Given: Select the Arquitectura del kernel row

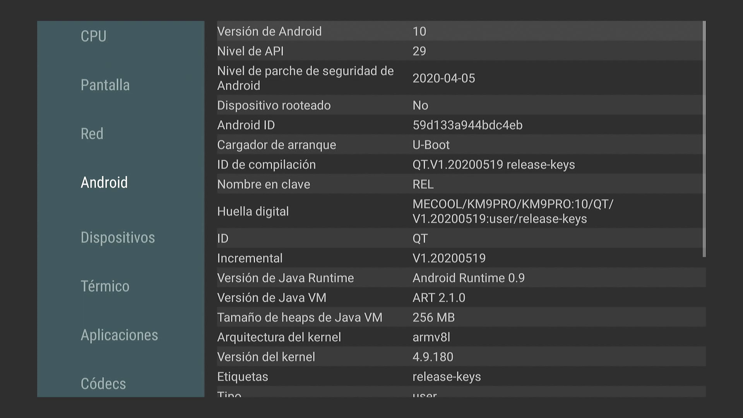Looking at the screenshot, I should pos(460,337).
